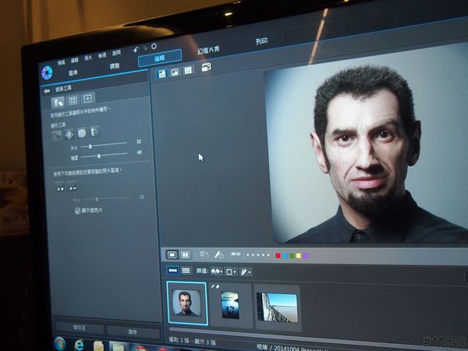Select the red color label swatch
Image resolution: width=468 pixels, height=351 pixels.
coord(278,255)
